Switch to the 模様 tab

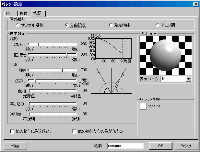pos(23,13)
